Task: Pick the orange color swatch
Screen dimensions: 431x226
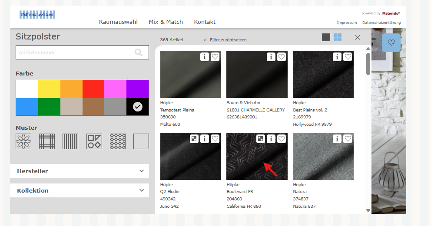Action: (x=71, y=89)
